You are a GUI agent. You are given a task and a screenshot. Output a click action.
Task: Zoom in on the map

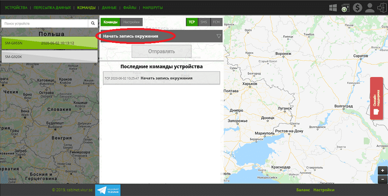pyautogui.click(x=383, y=170)
